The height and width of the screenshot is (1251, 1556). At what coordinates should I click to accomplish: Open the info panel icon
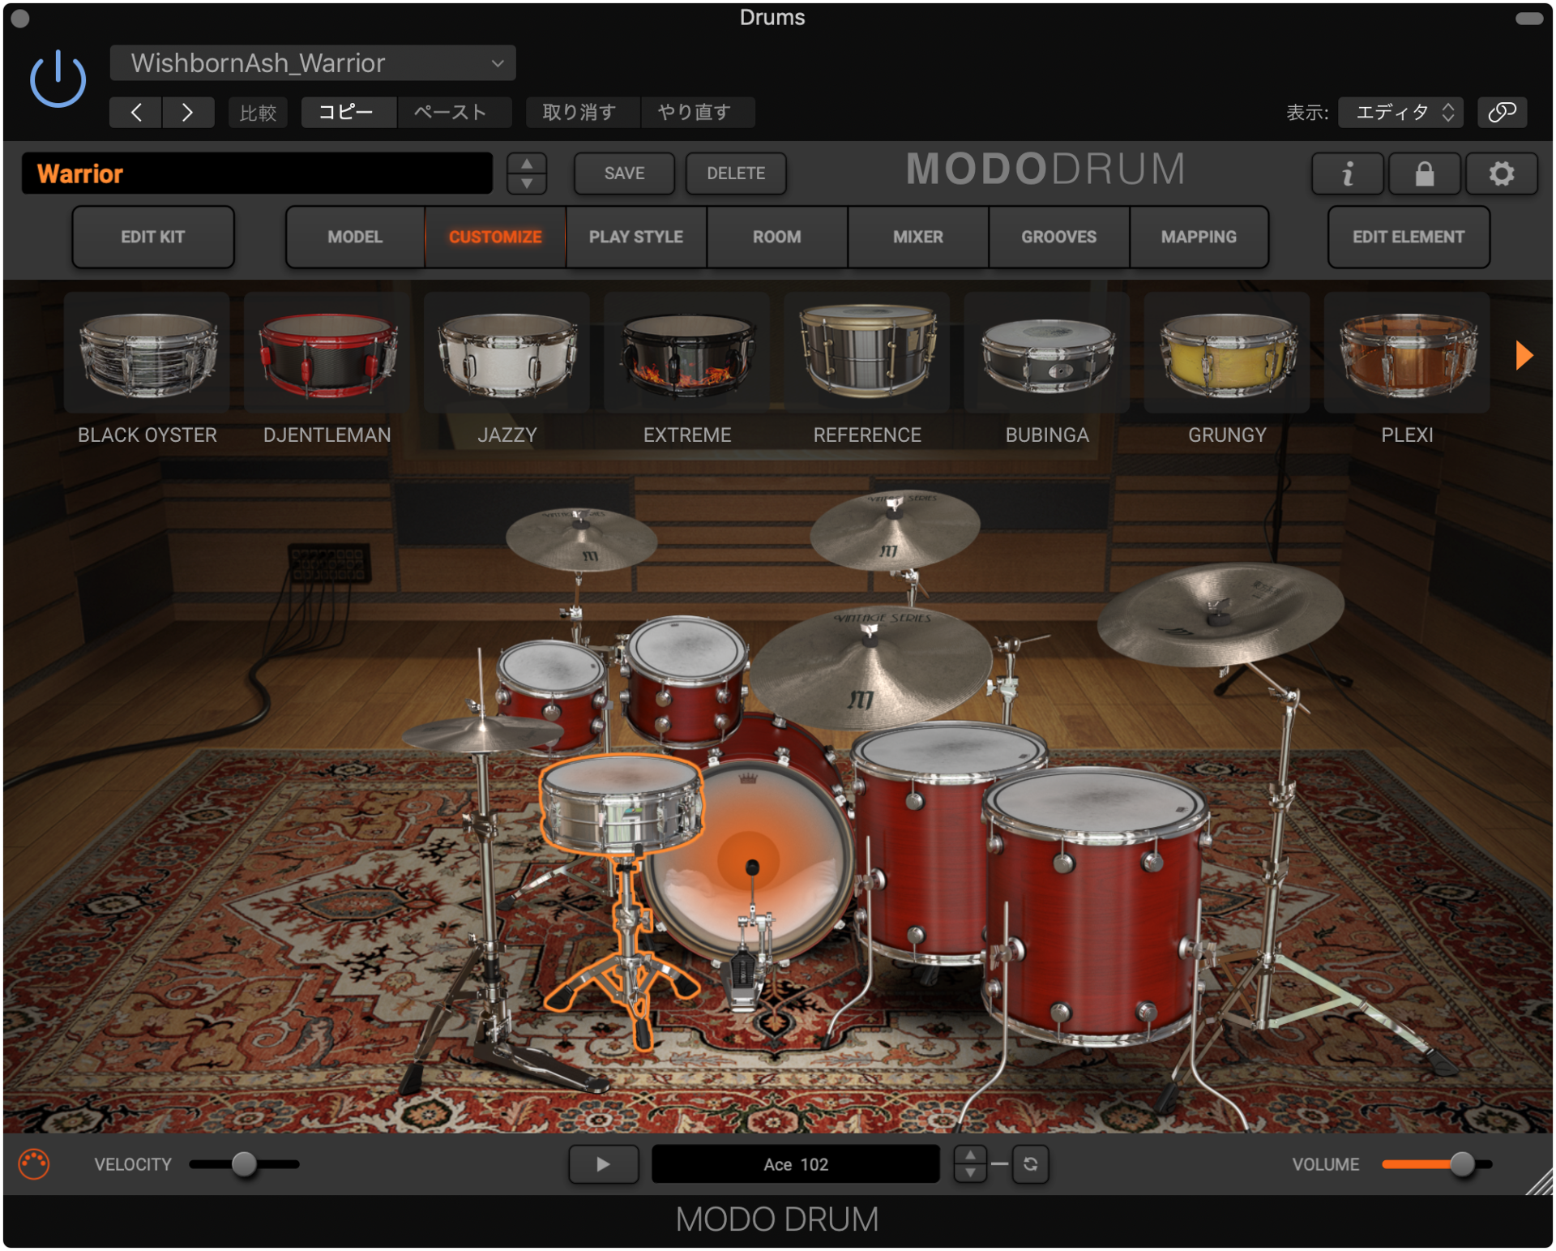(1347, 174)
